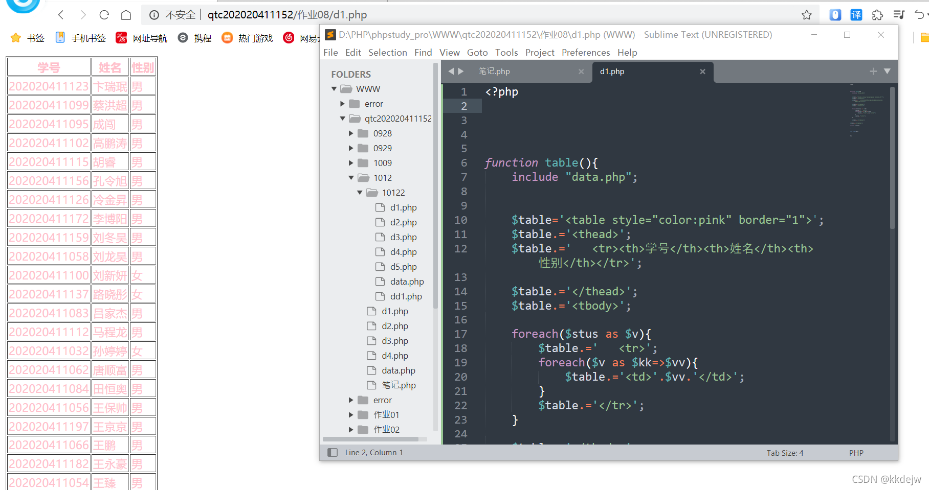929x490 pixels.
Task: Select the d1.php editor tab
Action: tap(612, 72)
